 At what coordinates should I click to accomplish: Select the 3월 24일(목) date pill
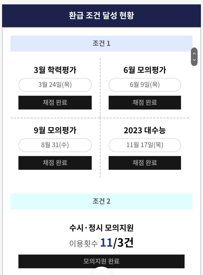click(55, 85)
